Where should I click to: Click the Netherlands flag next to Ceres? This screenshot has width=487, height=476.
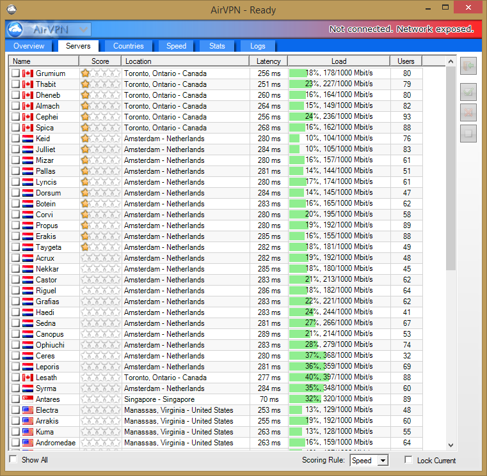pos(28,356)
